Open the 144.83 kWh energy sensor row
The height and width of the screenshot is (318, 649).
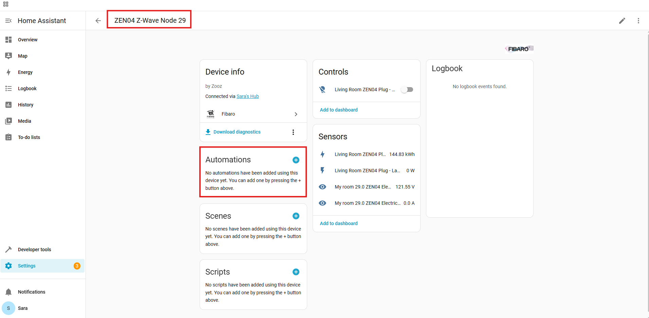click(367, 154)
